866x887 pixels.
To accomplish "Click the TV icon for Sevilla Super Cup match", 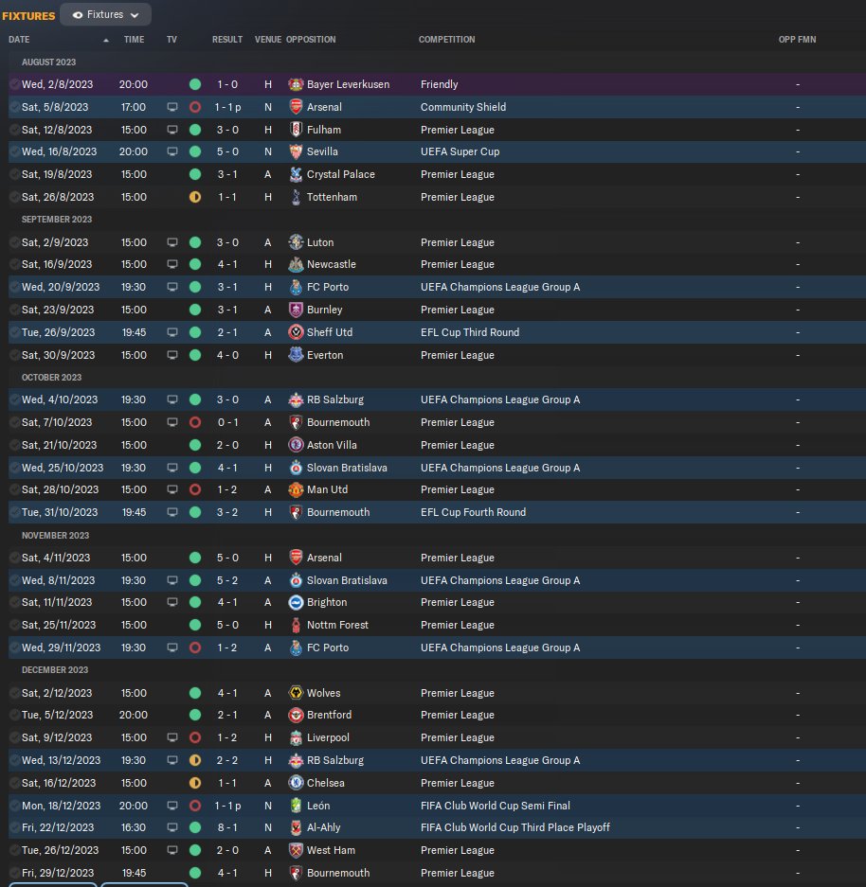I will [x=172, y=151].
